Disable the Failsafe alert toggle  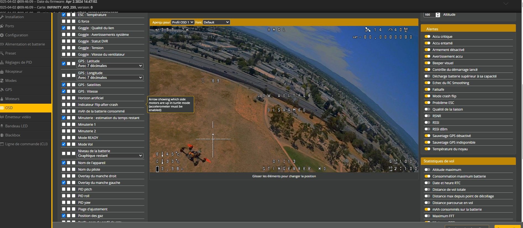[427, 89]
